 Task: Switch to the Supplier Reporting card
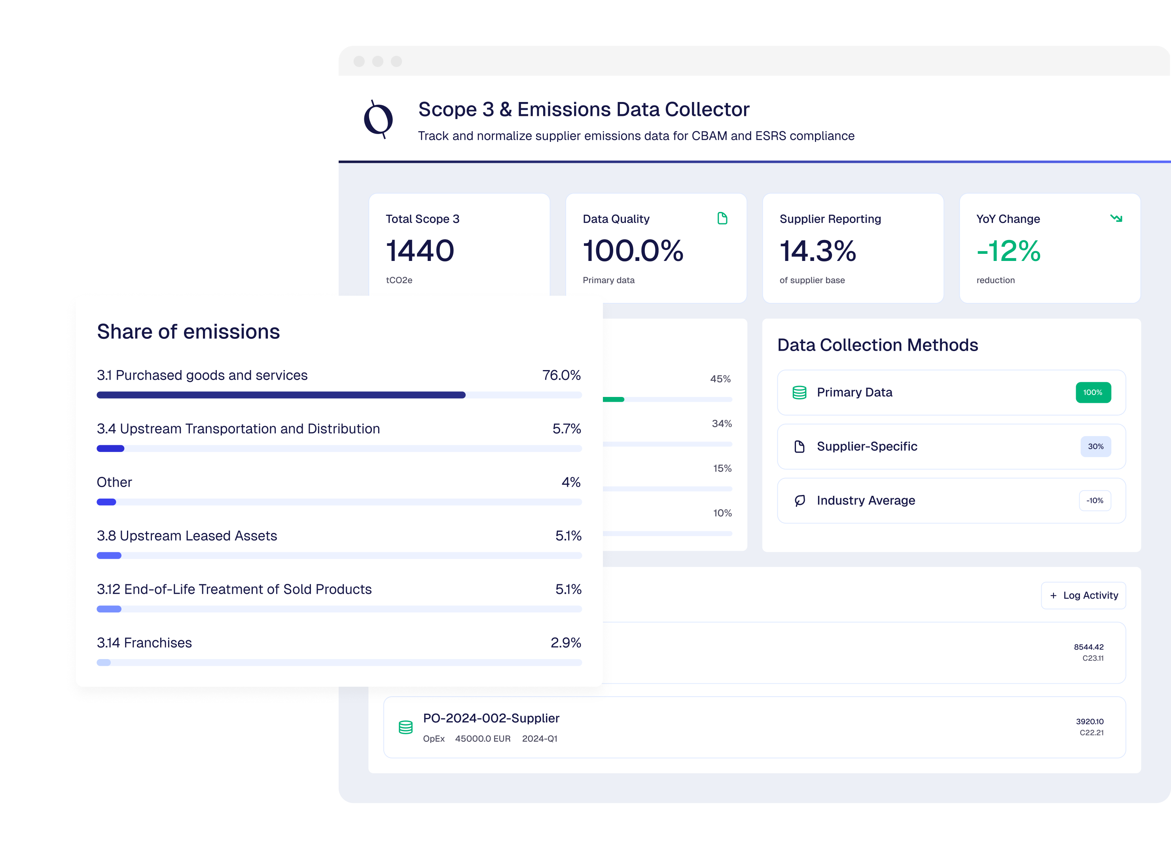pyautogui.click(x=853, y=248)
